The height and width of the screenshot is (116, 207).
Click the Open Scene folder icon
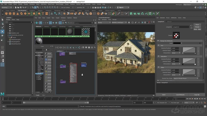click(18, 8)
